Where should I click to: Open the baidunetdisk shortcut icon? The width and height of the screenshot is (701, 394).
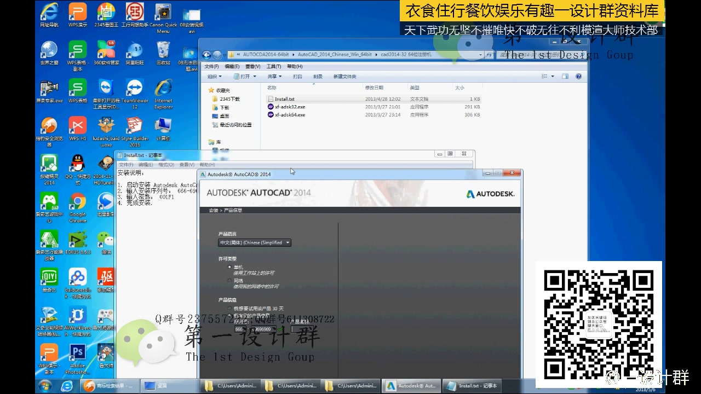tap(78, 283)
